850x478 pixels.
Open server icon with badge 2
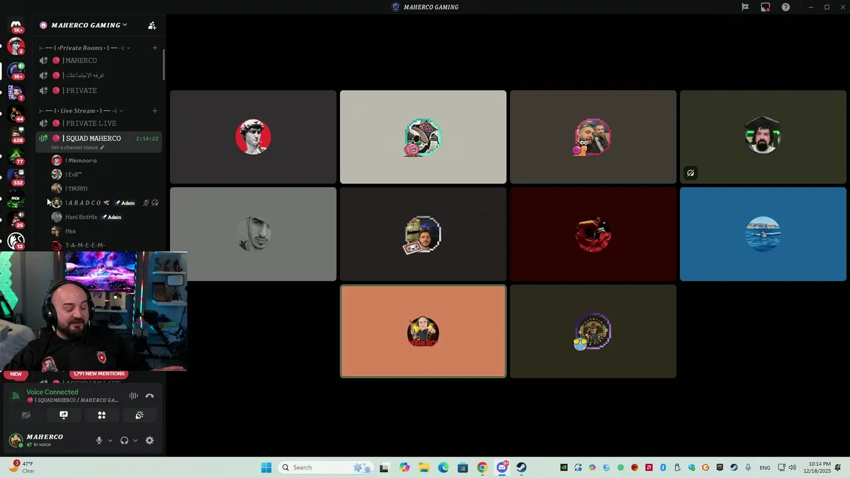pos(16,46)
